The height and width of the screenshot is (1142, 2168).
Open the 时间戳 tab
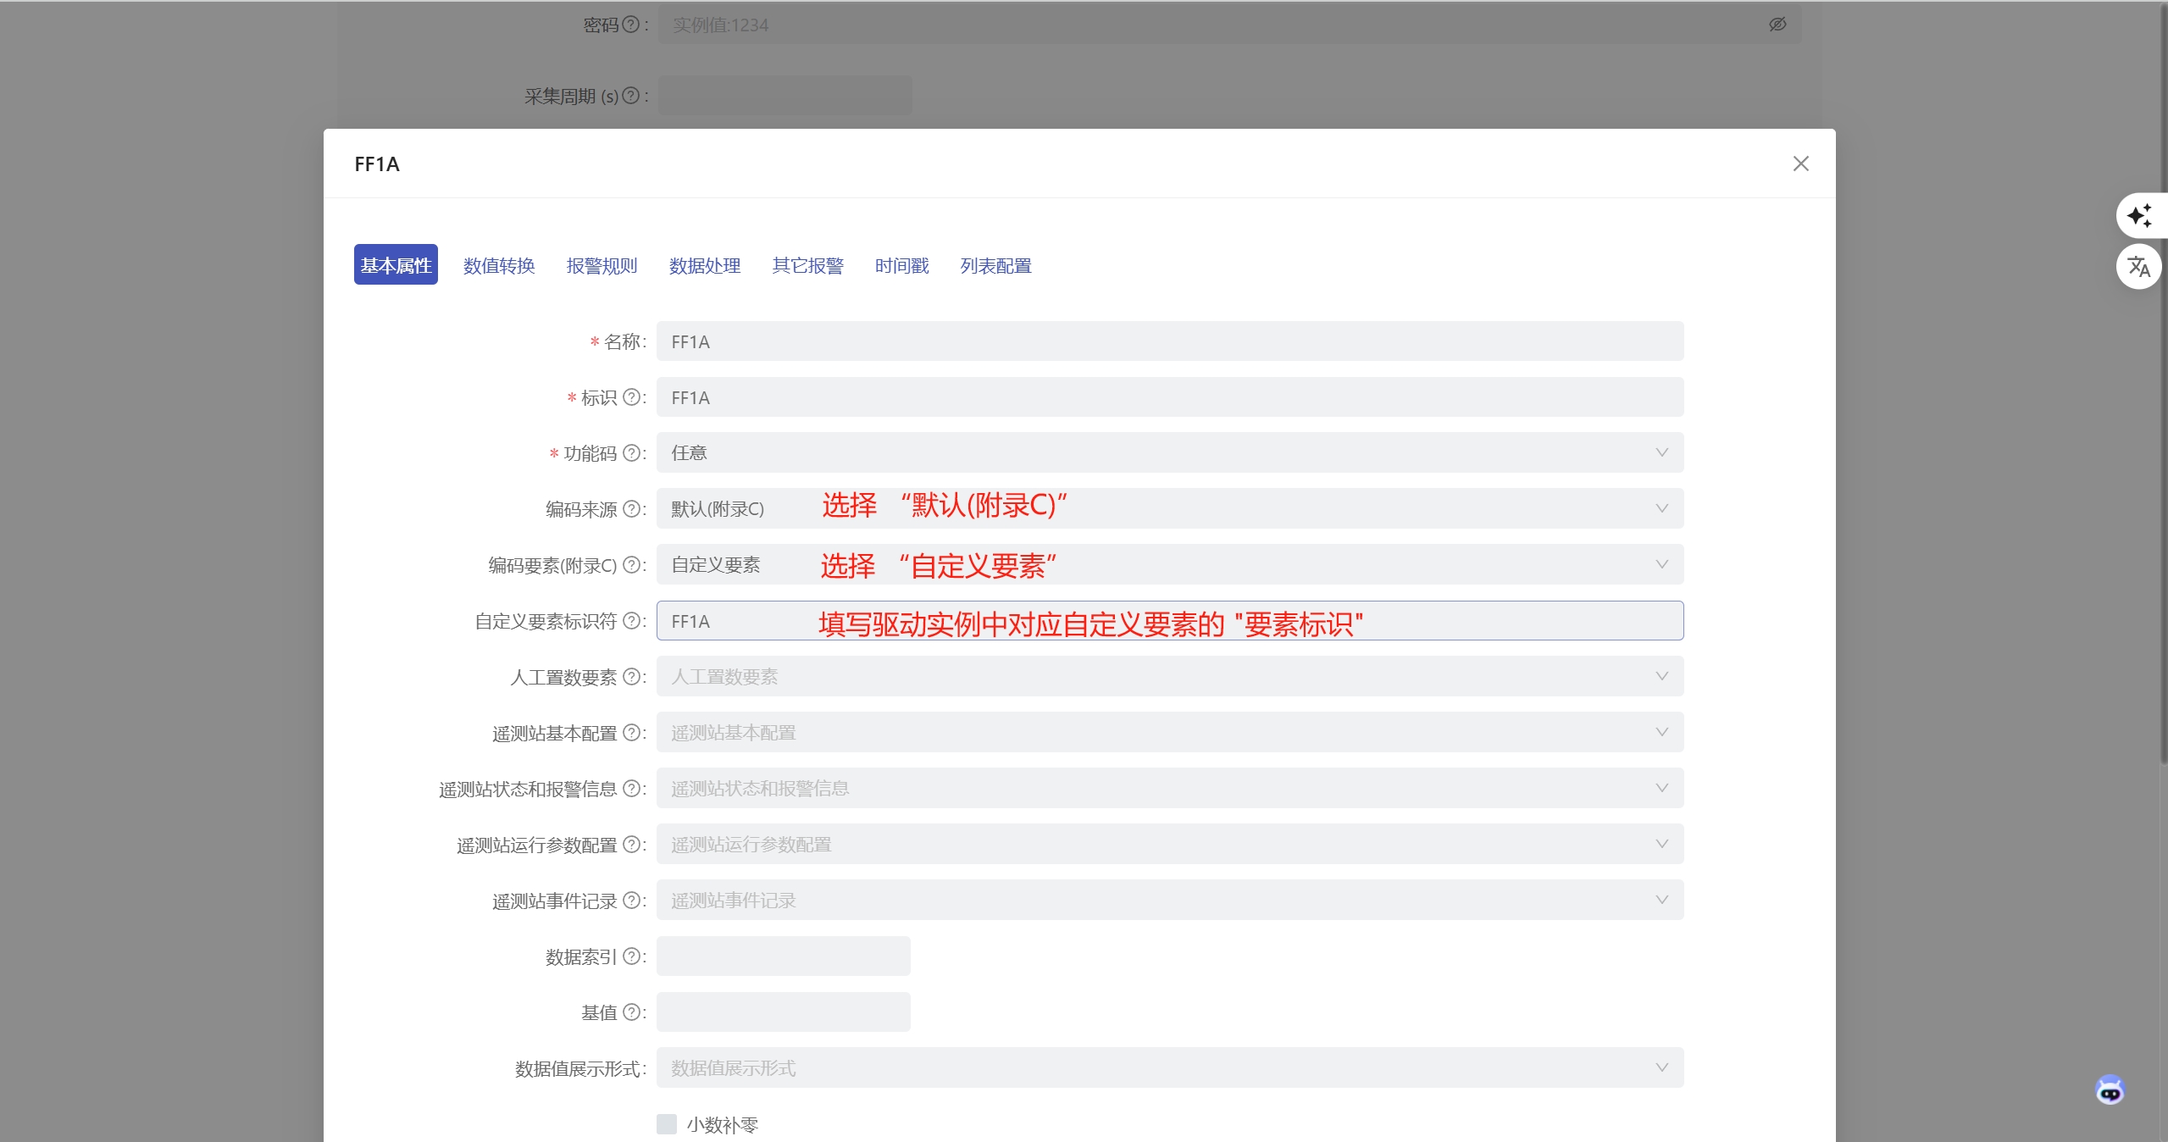(901, 265)
